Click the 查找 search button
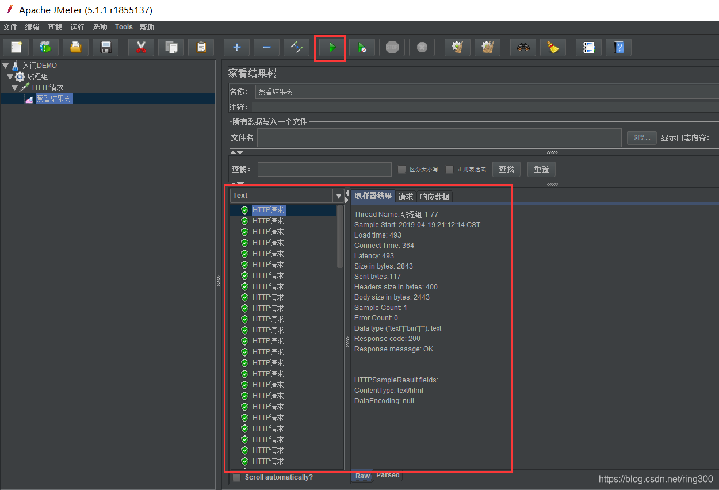Image resolution: width=719 pixels, height=490 pixels. pyautogui.click(x=507, y=169)
